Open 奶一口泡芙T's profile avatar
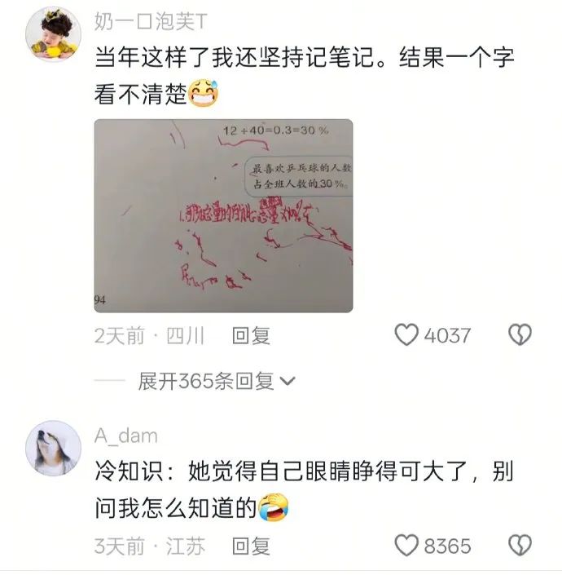The height and width of the screenshot is (575, 562). pos(53,34)
